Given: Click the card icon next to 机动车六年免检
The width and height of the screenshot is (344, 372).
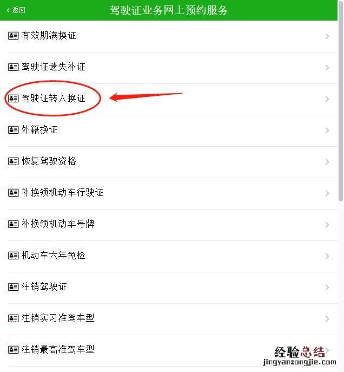Looking at the screenshot, I should point(14,256).
